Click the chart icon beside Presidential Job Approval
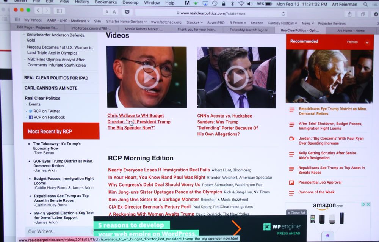 pyautogui.click(x=292, y=182)
